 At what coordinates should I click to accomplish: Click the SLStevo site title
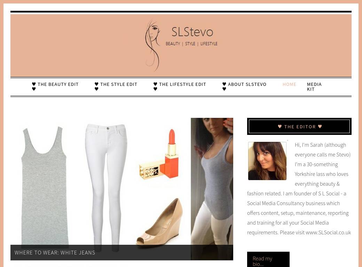[192, 32]
